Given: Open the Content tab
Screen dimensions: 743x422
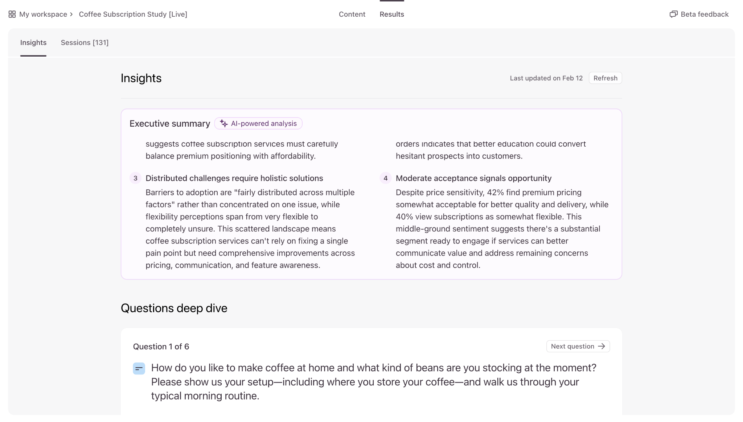Looking at the screenshot, I should tap(352, 14).
